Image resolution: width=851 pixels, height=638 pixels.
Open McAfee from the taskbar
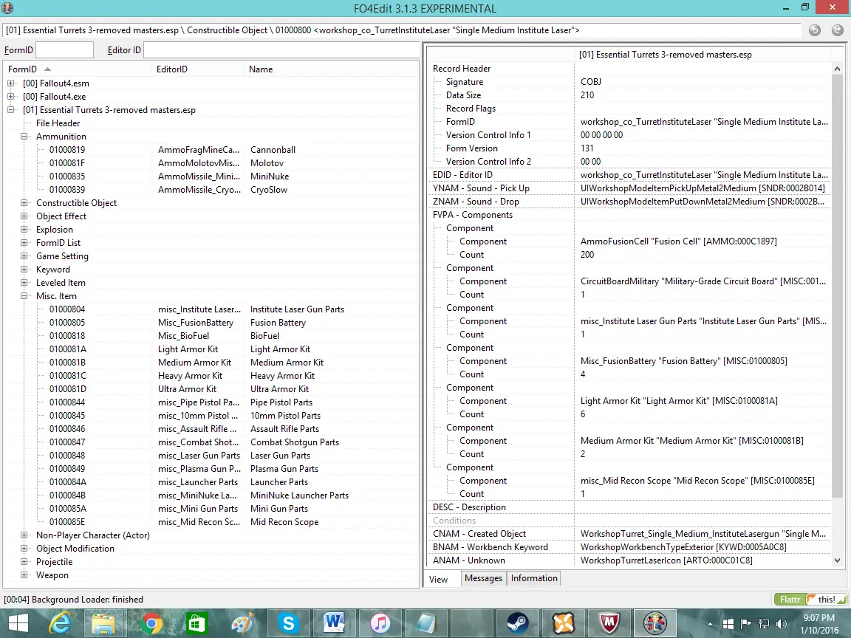(x=609, y=622)
